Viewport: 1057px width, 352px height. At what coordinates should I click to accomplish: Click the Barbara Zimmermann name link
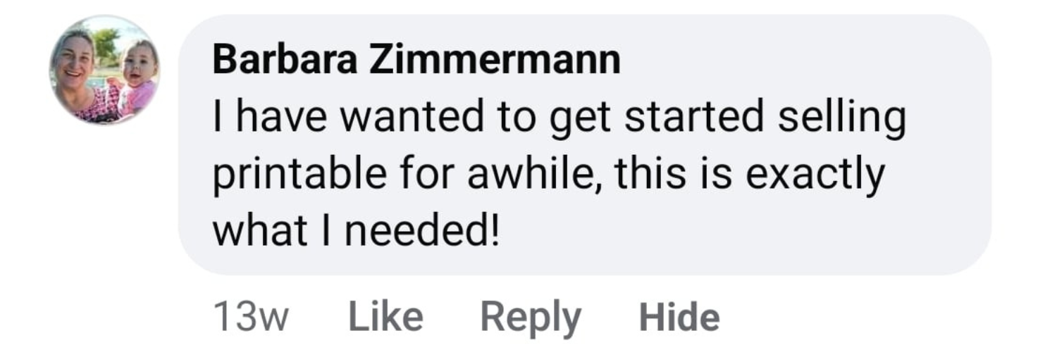[416, 61]
